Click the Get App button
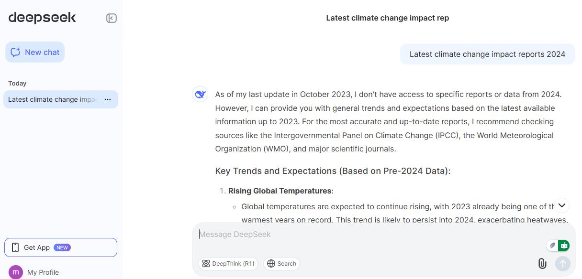The image size is (582, 279). (x=61, y=247)
